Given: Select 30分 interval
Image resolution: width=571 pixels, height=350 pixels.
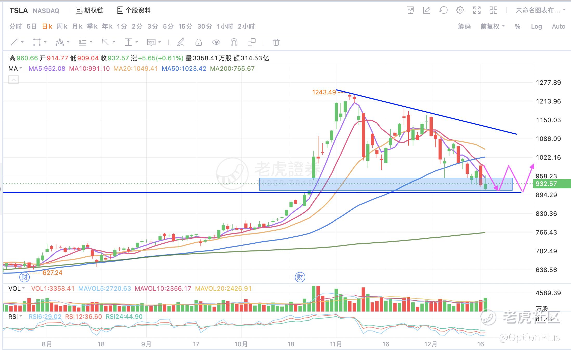Looking at the screenshot, I should (205, 26).
